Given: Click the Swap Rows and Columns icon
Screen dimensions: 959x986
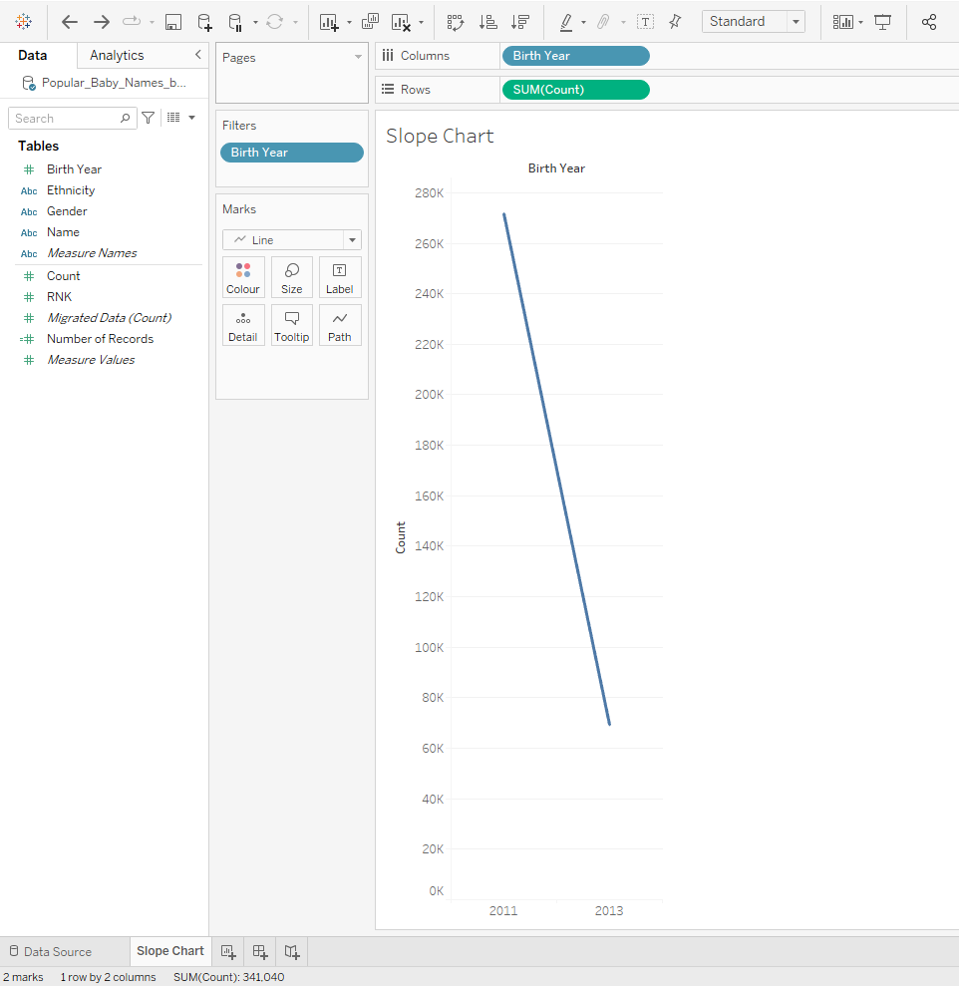Looking at the screenshot, I should pyautogui.click(x=455, y=22).
